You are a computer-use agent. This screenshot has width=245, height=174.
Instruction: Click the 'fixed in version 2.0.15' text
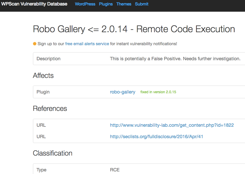[158, 92]
